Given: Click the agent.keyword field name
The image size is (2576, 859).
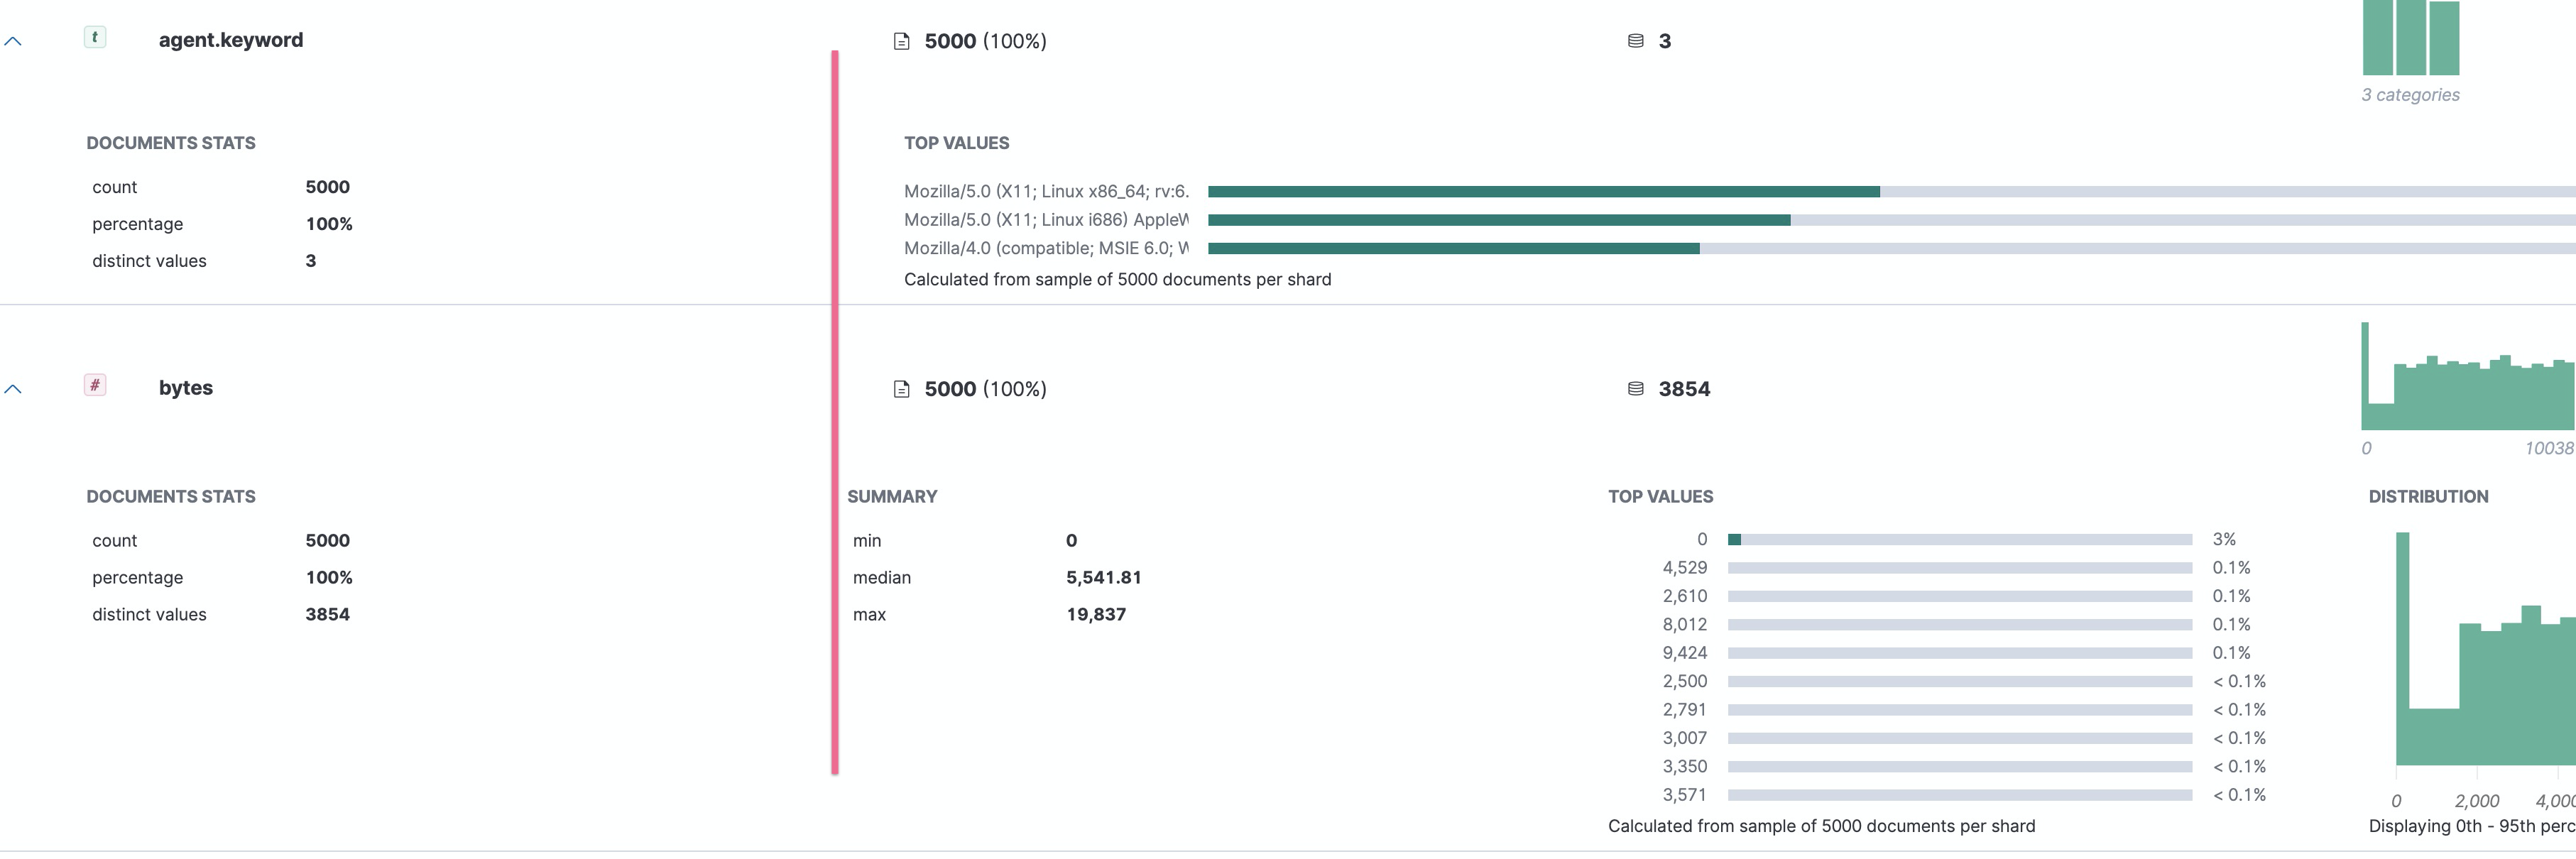Looking at the screenshot, I should pos(231,41).
